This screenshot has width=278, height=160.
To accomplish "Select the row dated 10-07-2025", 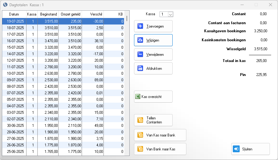I will 63,73.
